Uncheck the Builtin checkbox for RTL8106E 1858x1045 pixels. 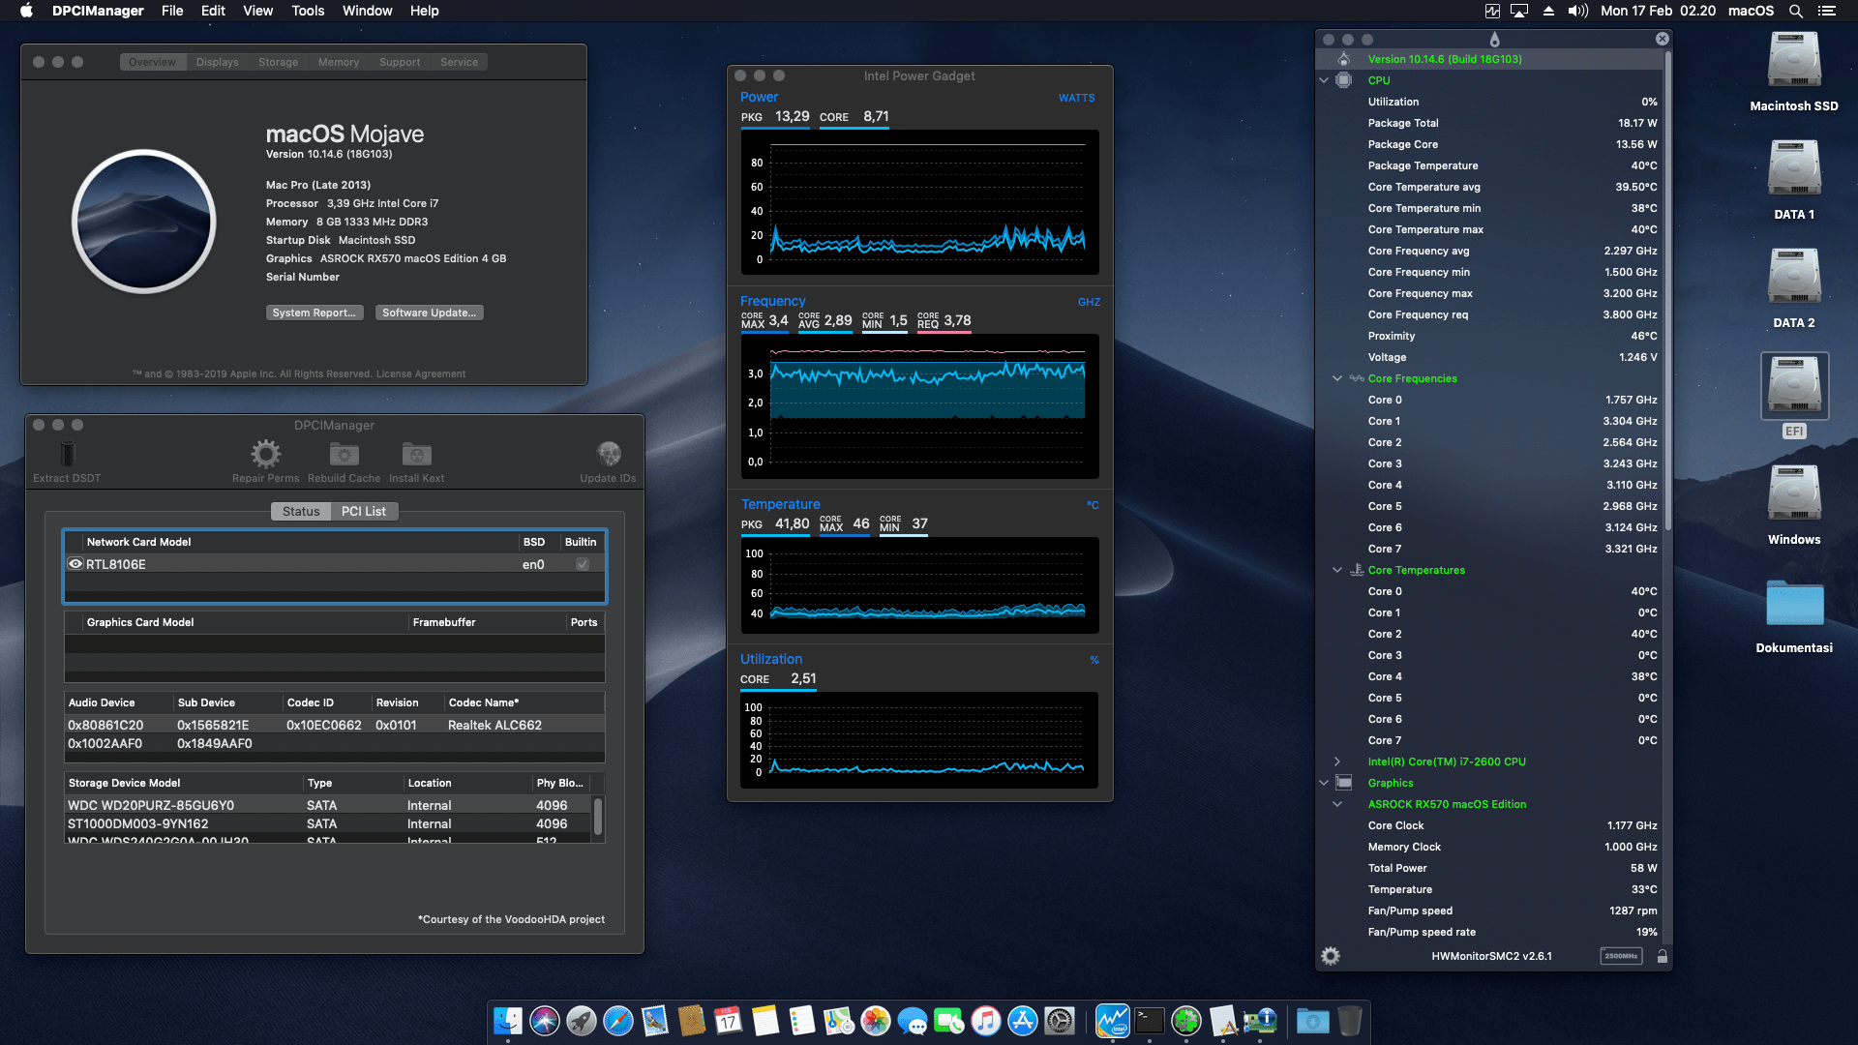[x=582, y=563]
